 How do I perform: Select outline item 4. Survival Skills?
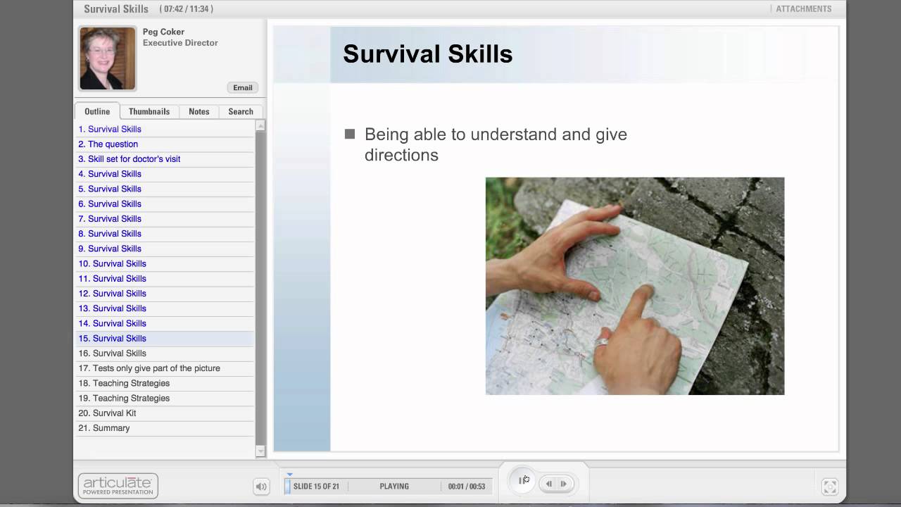tap(165, 174)
